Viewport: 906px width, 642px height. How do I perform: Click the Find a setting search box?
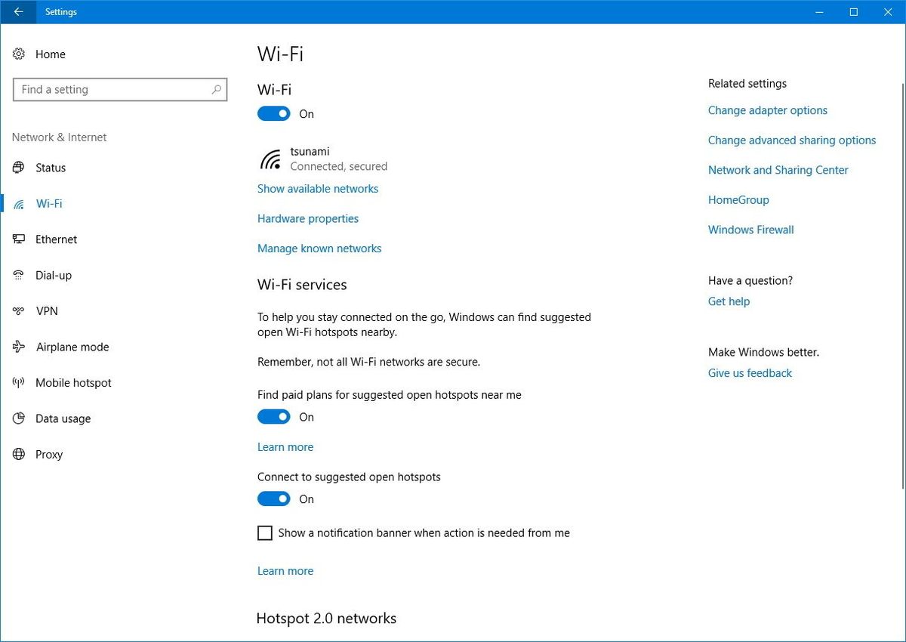point(120,89)
